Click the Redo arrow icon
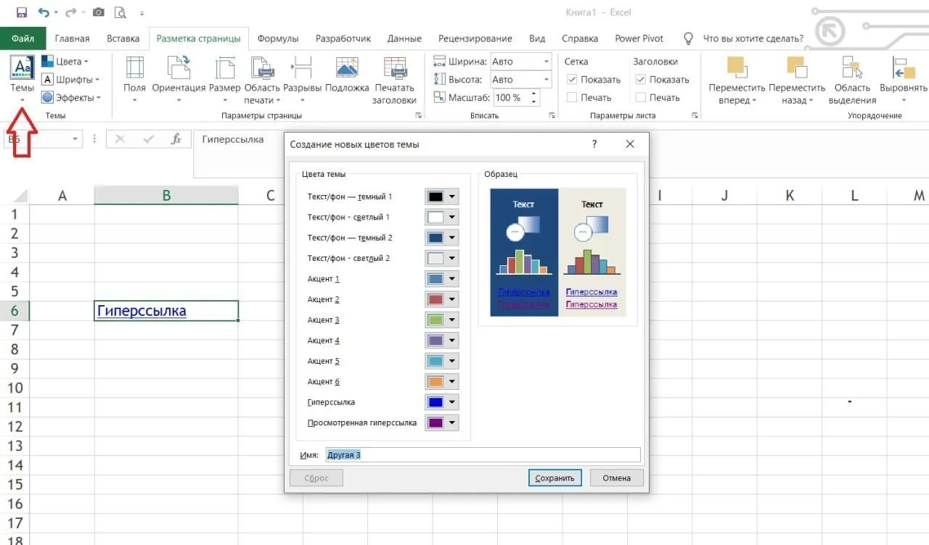The image size is (929, 545). 70,12
